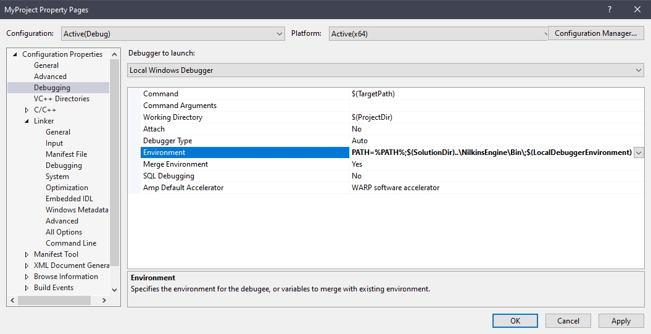Collapse the Configuration Properties node
Image resolution: width=651 pixels, height=334 pixels.
coord(15,54)
